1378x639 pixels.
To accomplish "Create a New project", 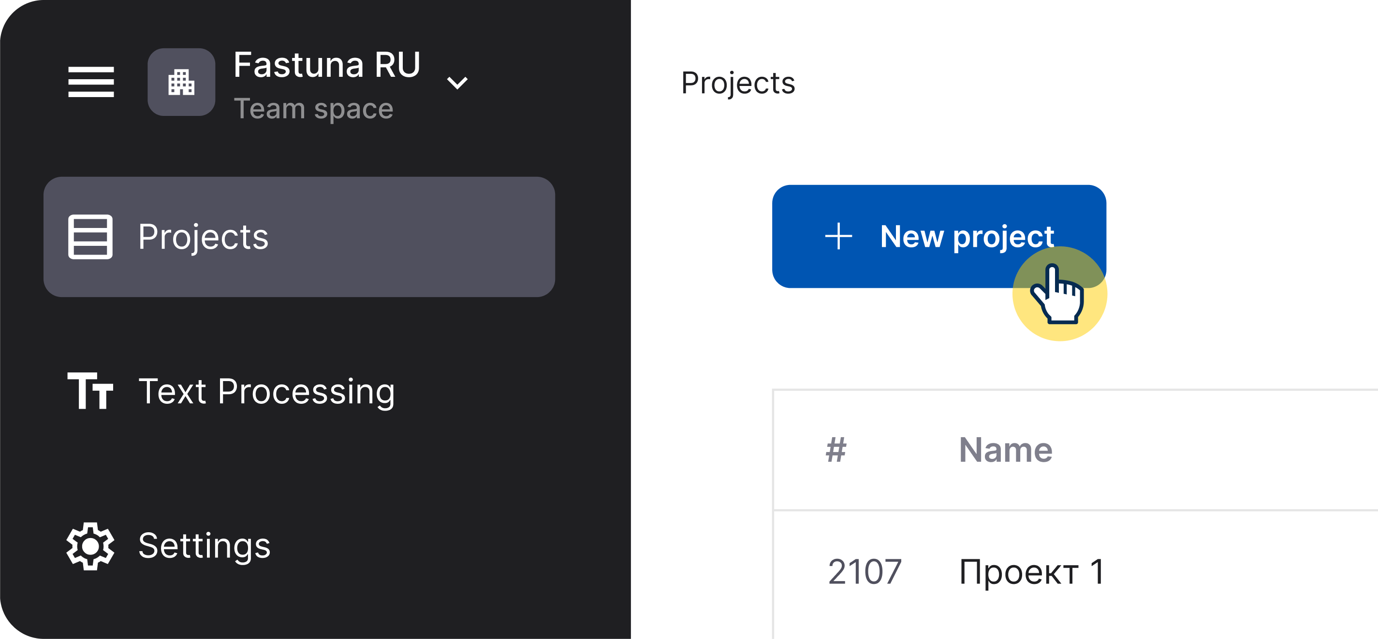I will 939,236.
